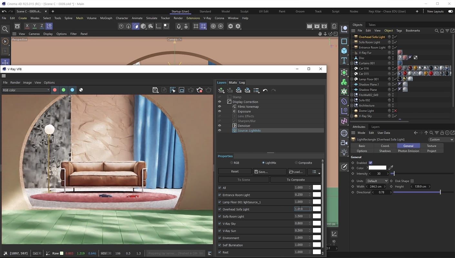Click the Text spline tool icon
455x258 pixels.
(x=344, y=60)
